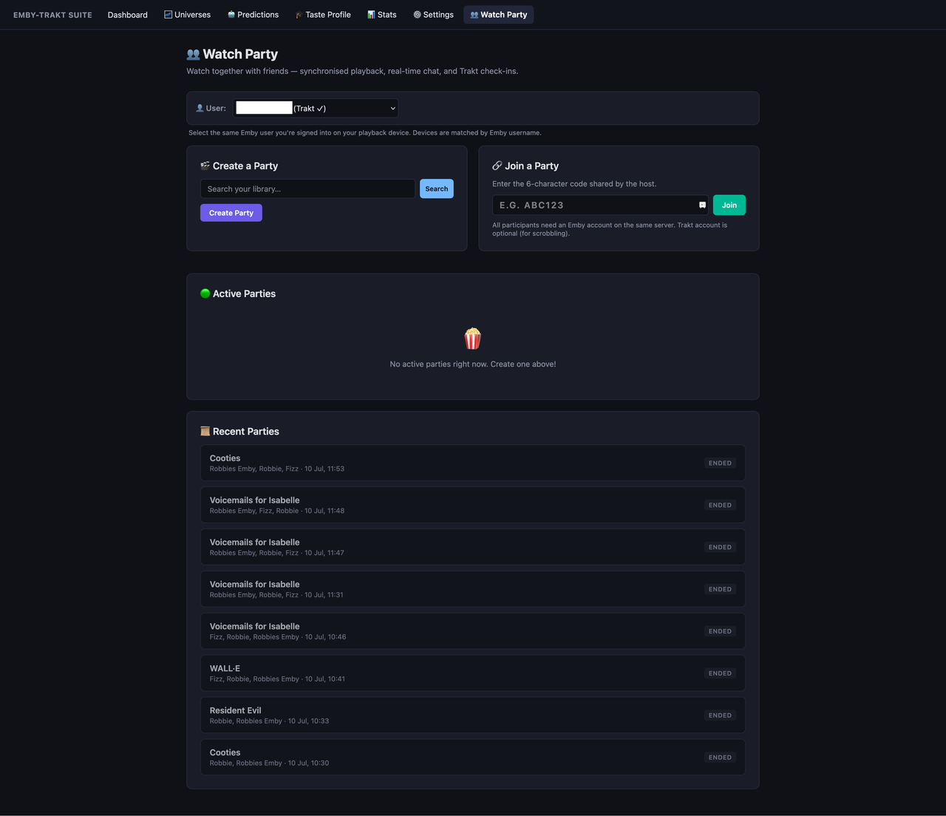The image size is (946, 816).
Task: Click the icon inside the code field
Action: [702, 205]
